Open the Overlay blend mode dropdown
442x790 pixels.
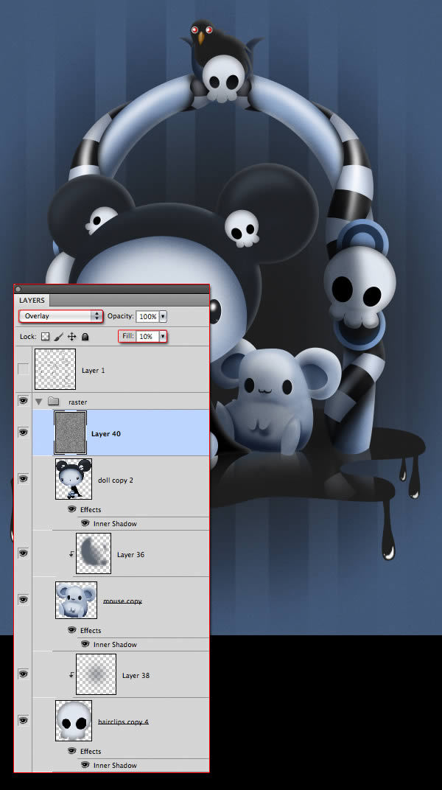[x=61, y=316]
